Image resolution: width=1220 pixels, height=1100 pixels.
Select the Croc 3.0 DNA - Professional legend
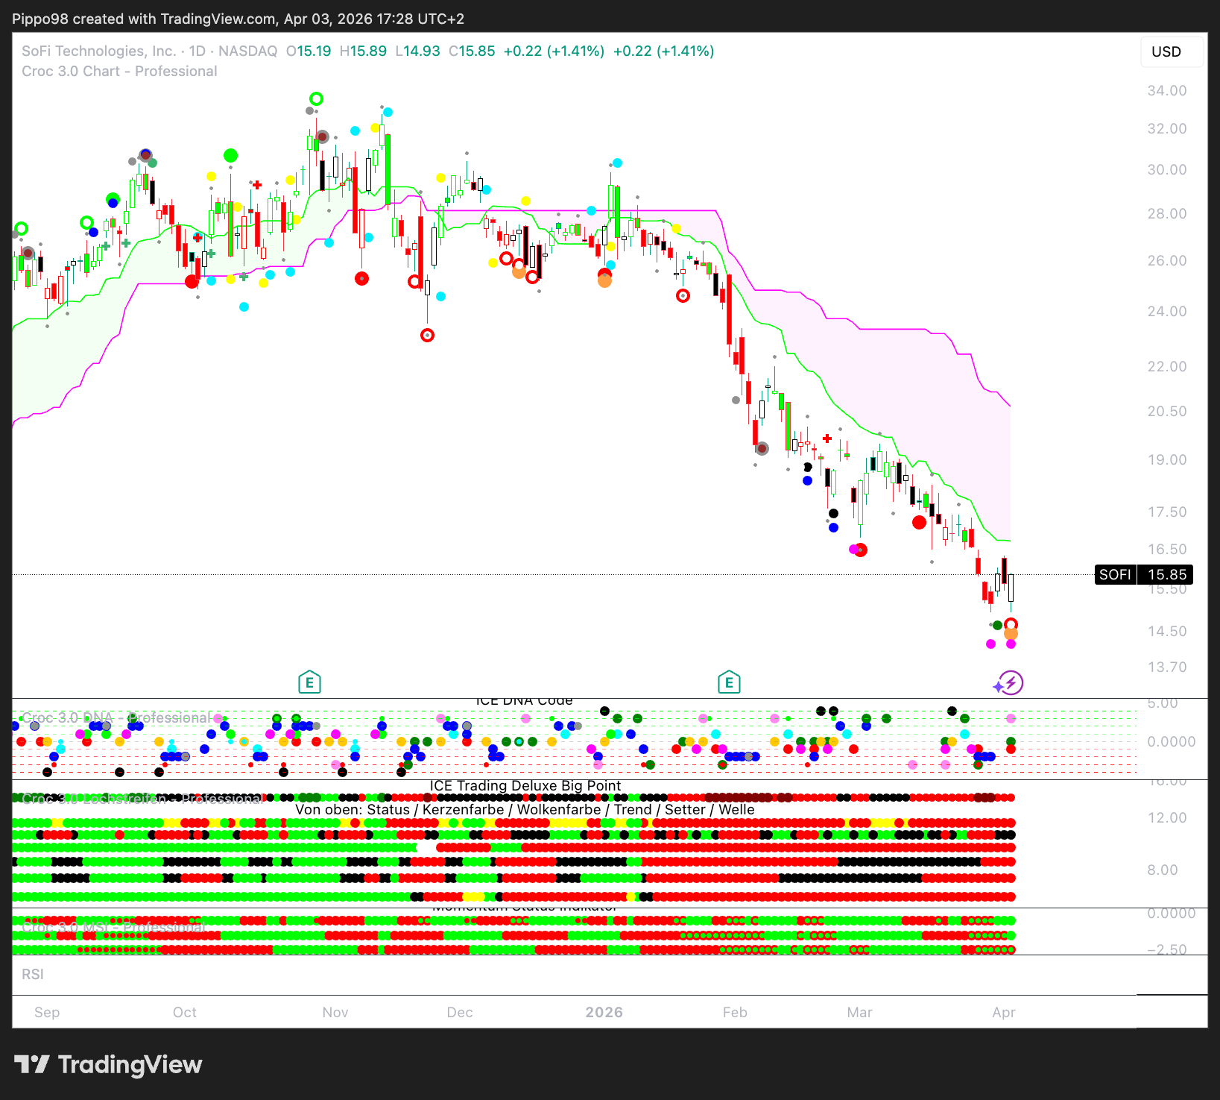[116, 717]
